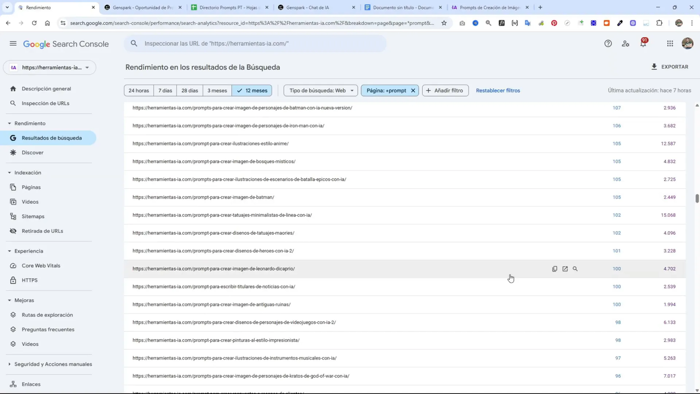Open notifications bell with 91 alerts
The width and height of the screenshot is (700, 394).
(x=643, y=43)
